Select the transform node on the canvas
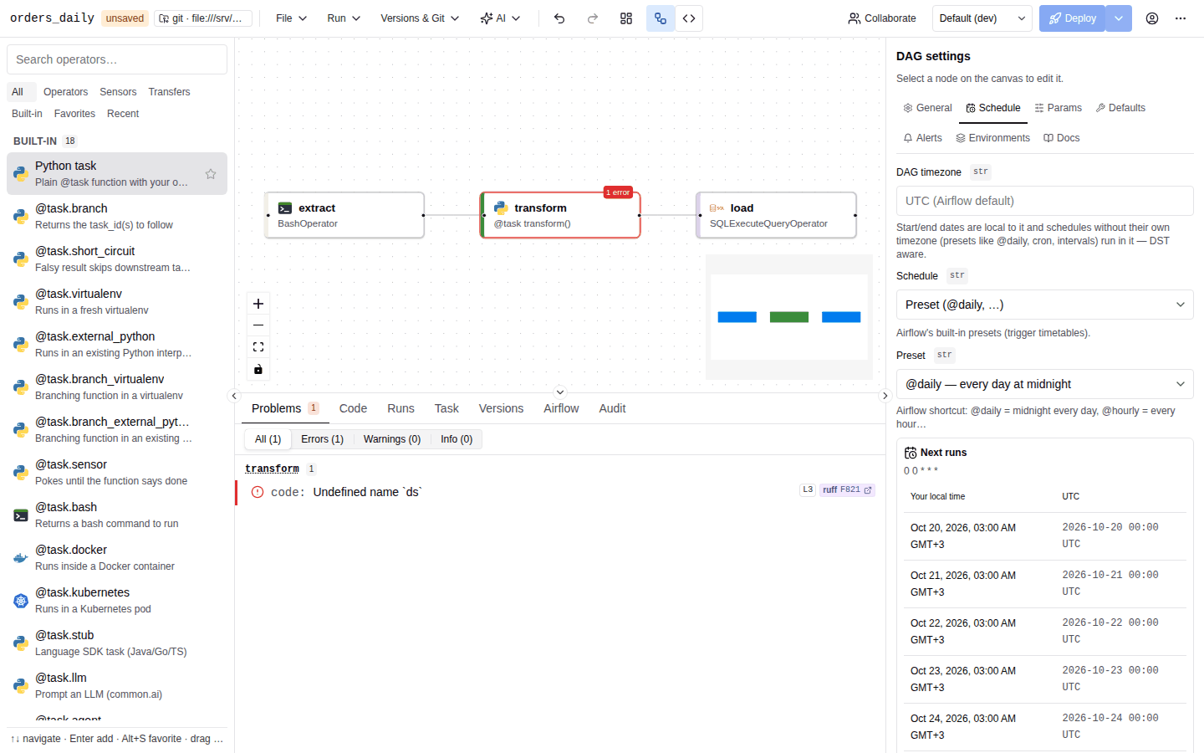 (560, 215)
